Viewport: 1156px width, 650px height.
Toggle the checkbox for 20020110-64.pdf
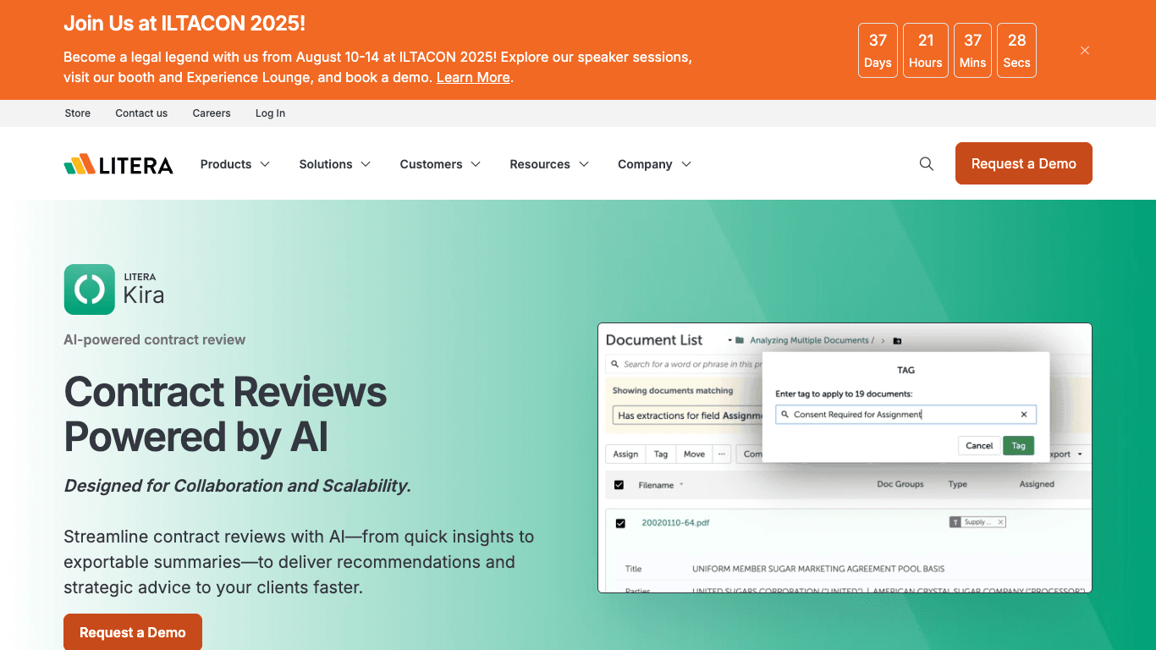click(620, 523)
